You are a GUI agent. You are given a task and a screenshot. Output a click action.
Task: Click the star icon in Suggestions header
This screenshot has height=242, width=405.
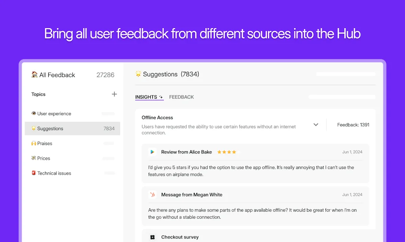[x=138, y=74]
